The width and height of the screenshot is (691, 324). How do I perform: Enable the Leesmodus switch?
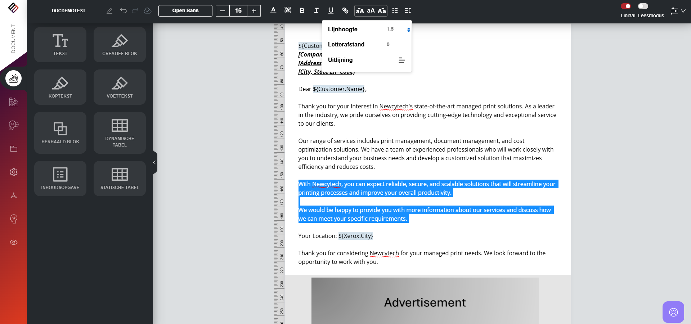coord(643,6)
